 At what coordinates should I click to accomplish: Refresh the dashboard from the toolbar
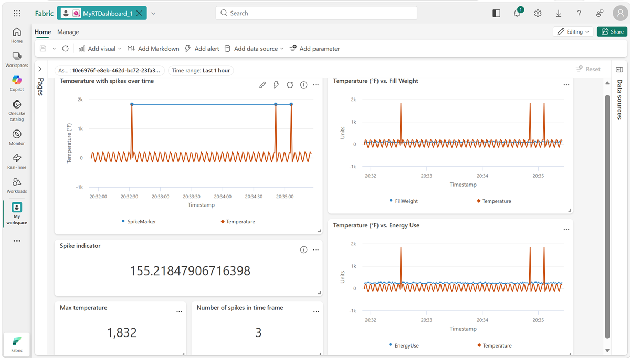tap(65, 49)
